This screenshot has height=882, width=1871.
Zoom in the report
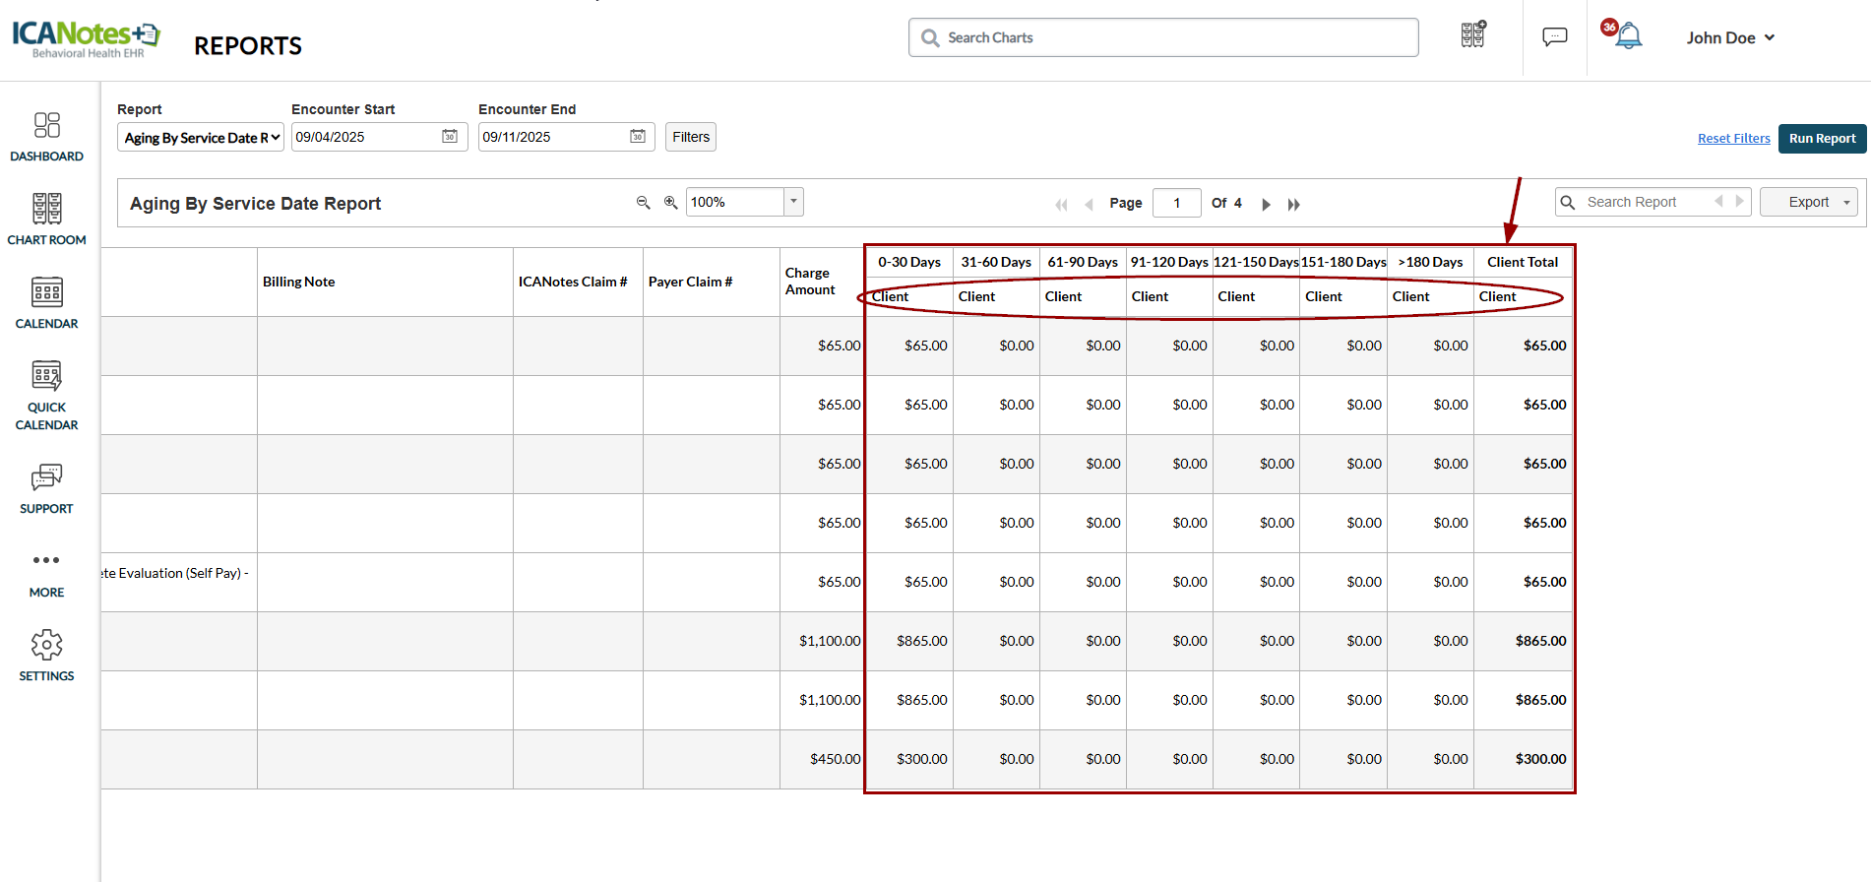(x=671, y=202)
